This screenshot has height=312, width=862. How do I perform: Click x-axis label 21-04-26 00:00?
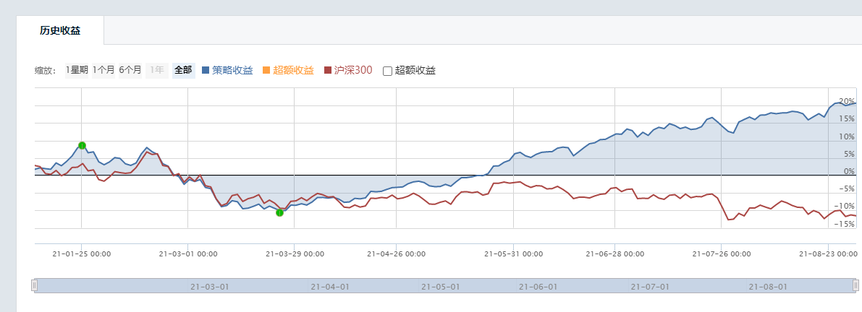[x=396, y=254]
